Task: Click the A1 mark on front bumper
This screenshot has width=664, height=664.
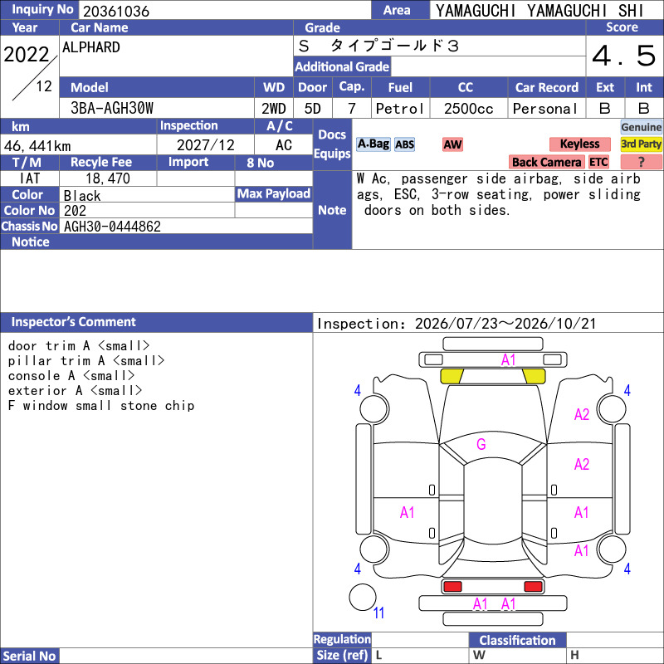Action: point(508,360)
